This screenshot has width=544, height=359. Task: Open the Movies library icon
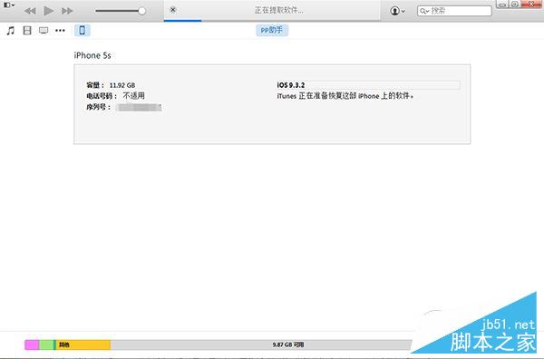click(x=27, y=31)
